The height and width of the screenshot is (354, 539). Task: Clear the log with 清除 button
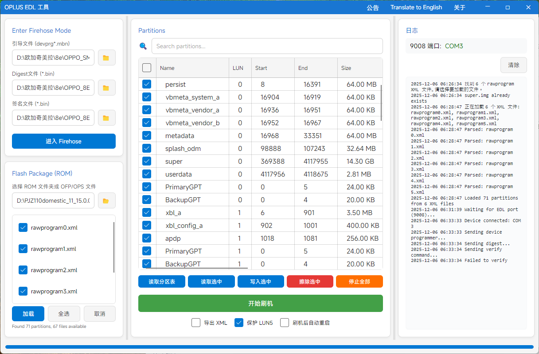point(513,65)
